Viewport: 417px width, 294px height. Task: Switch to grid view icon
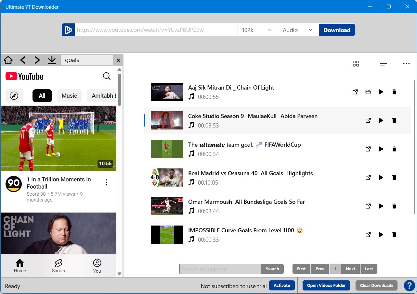tap(356, 64)
